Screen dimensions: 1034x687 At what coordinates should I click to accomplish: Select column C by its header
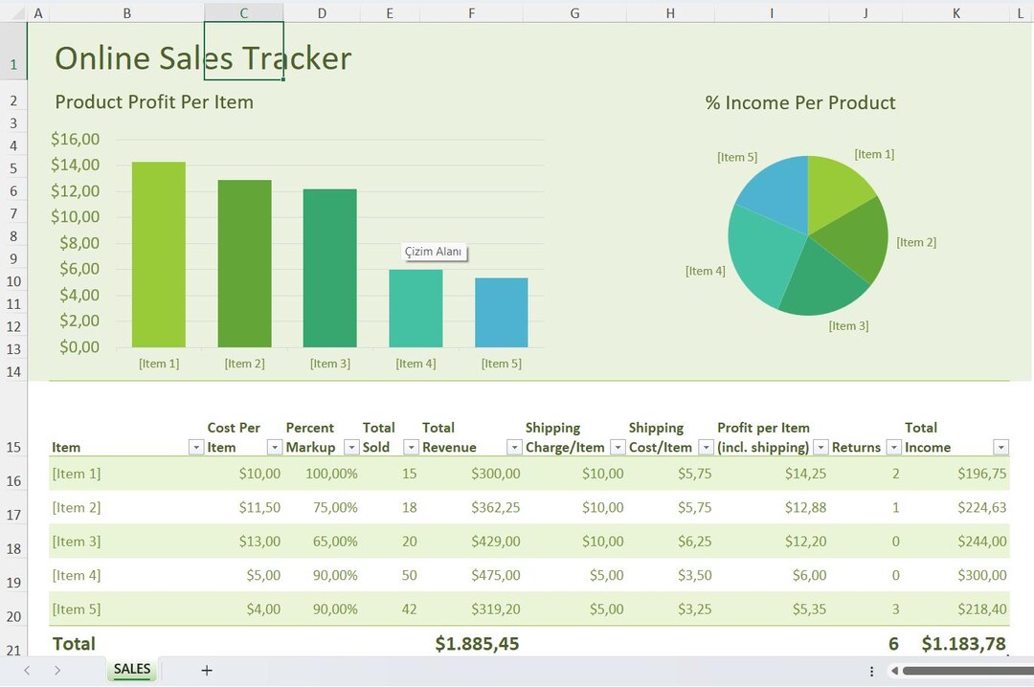click(243, 12)
